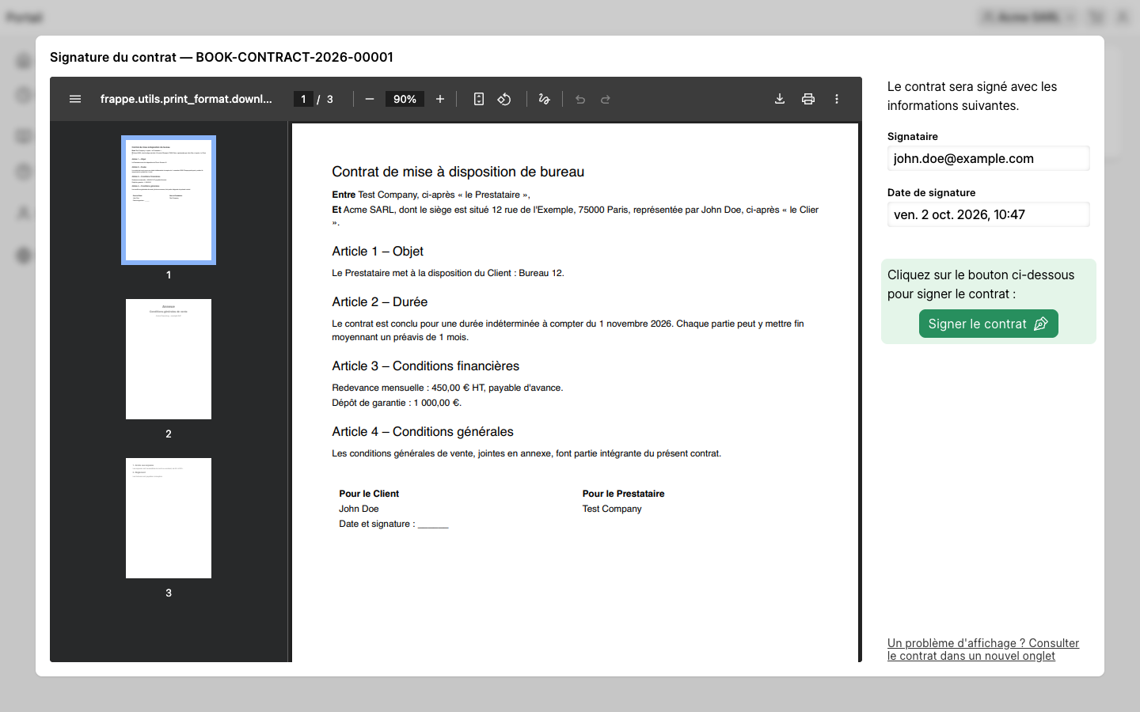
Task: Select page 2 thumbnail
Action: tap(169, 359)
